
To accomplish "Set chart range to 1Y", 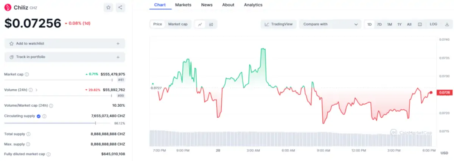I will point(400,24).
